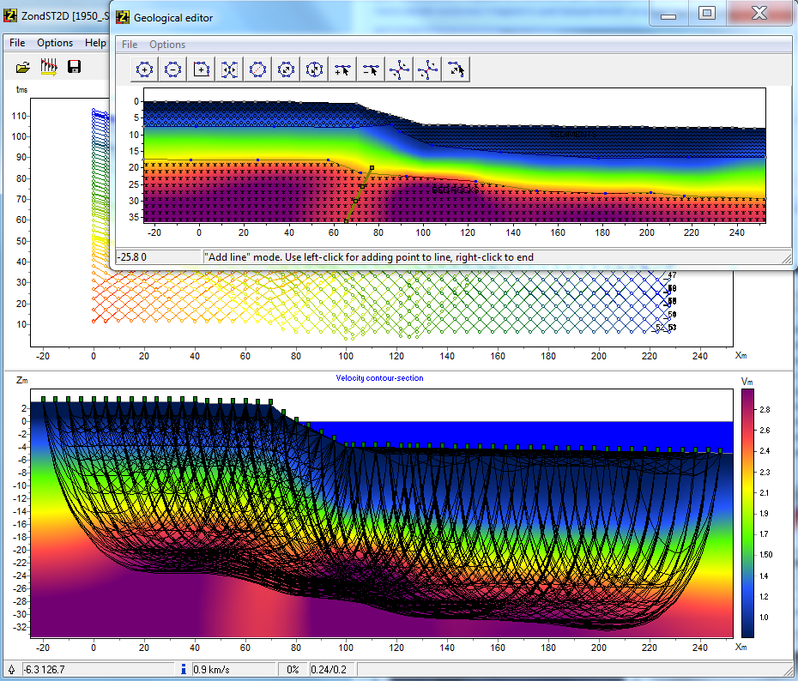The image size is (798, 681).
Task: Select the remove polygon tool with minus sign
Action: pyautogui.click(x=173, y=70)
